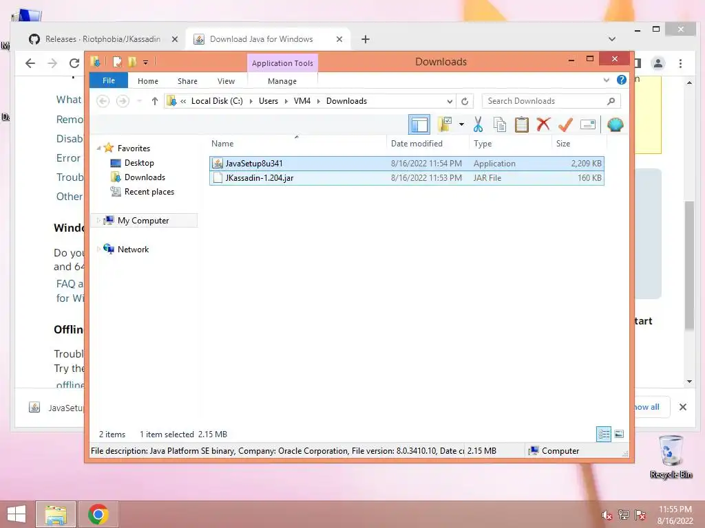The width and height of the screenshot is (705, 528).
Task: Click the quick access New Folder icon
Action: click(132, 61)
